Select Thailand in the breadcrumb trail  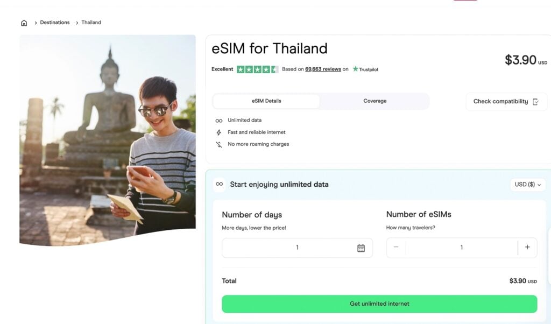click(x=90, y=22)
